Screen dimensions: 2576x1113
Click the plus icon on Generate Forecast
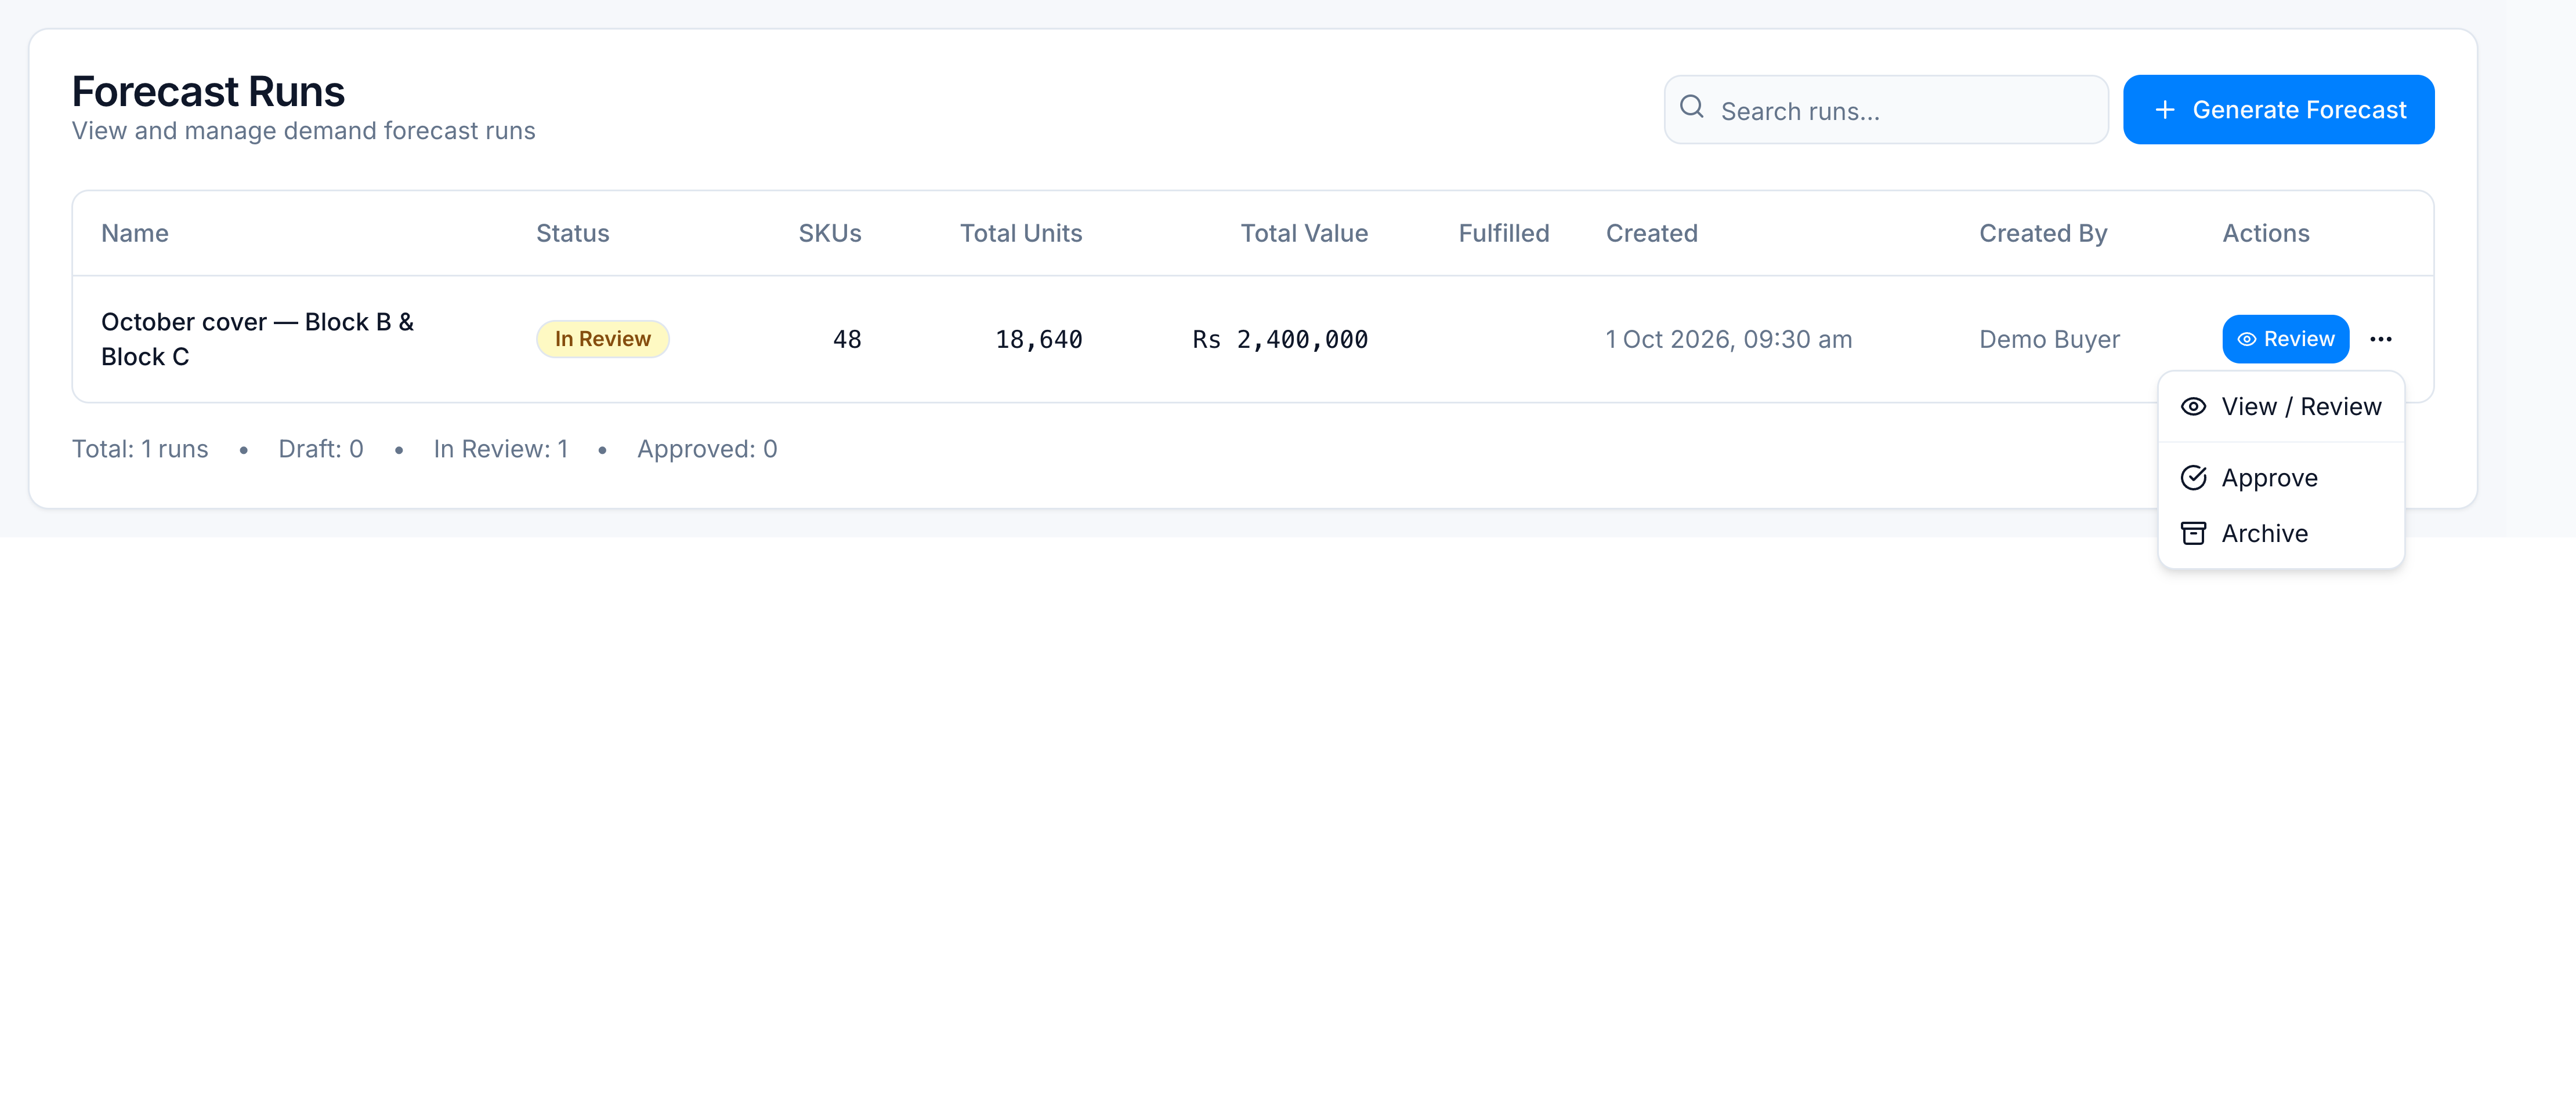(2165, 110)
